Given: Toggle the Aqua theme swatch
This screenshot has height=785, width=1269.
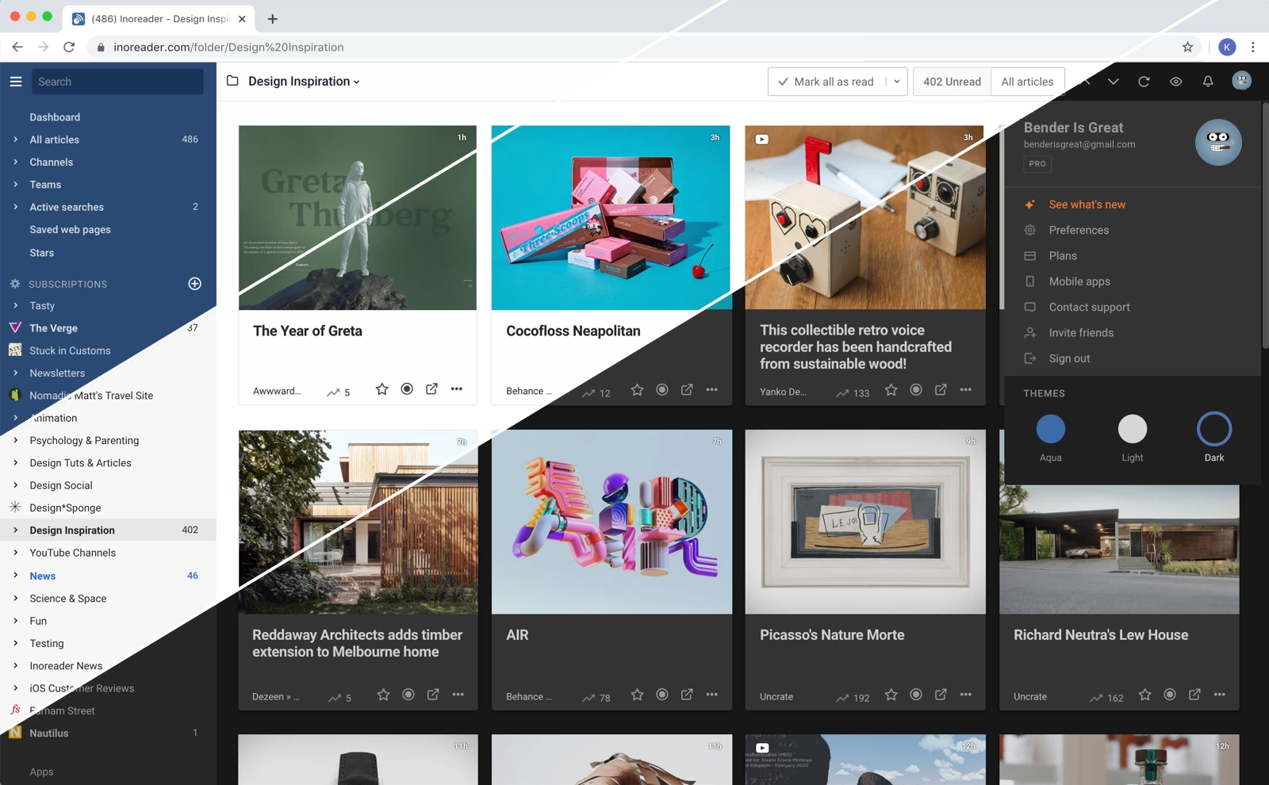Looking at the screenshot, I should tap(1050, 429).
